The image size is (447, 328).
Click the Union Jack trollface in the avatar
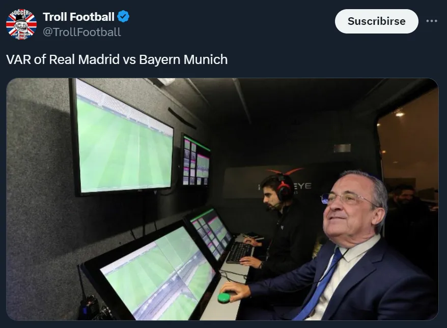(21, 25)
